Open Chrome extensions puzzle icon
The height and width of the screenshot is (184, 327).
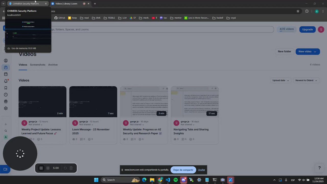tap(307, 11)
